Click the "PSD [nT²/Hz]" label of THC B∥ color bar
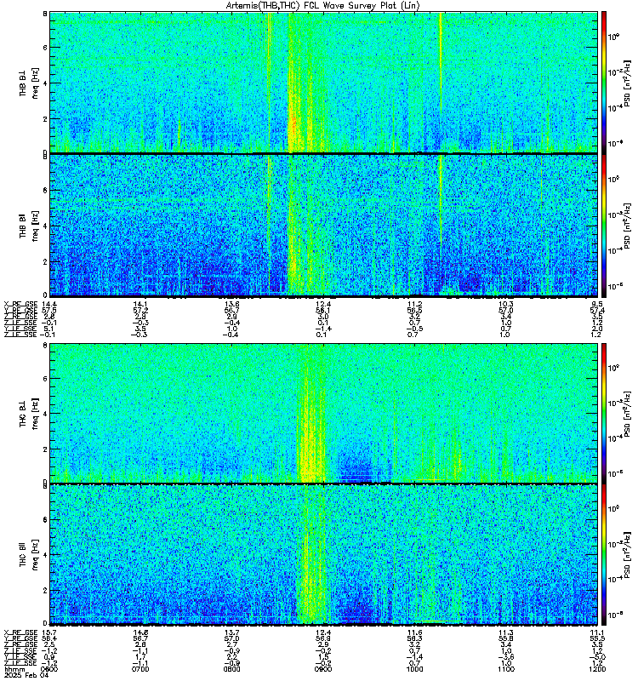This screenshot has width=638, height=681. 626,554
